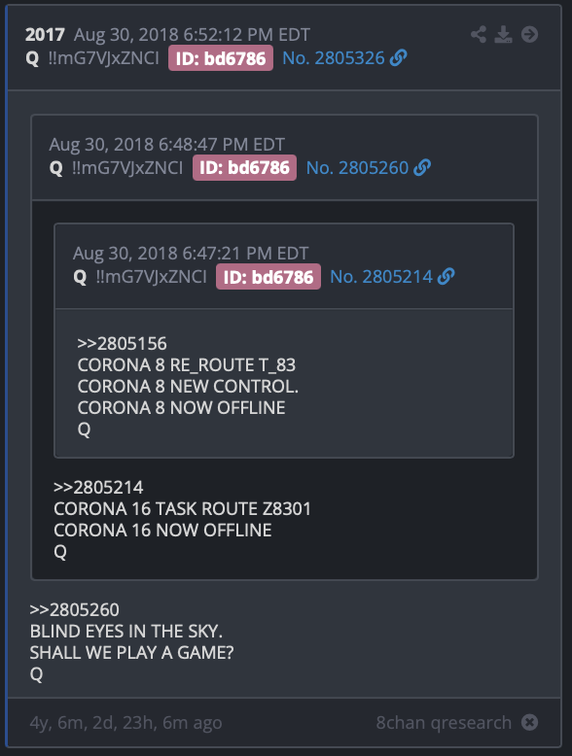The height and width of the screenshot is (756, 572).
Task: Click the post number 2017 heading
Action: coord(45,35)
